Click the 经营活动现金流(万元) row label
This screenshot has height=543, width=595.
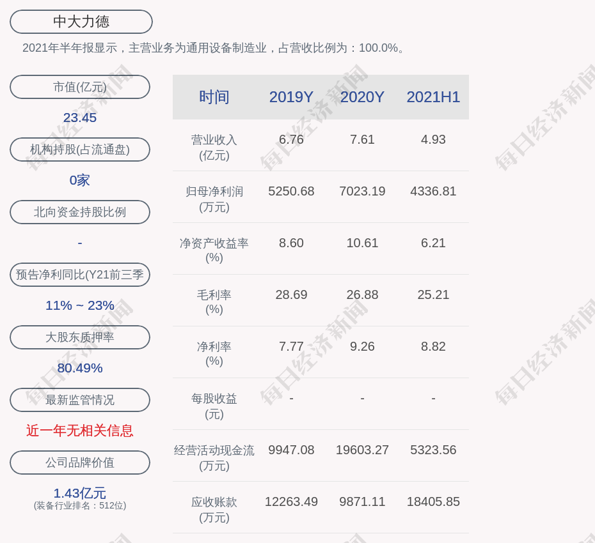pyautogui.click(x=214, y=458)
